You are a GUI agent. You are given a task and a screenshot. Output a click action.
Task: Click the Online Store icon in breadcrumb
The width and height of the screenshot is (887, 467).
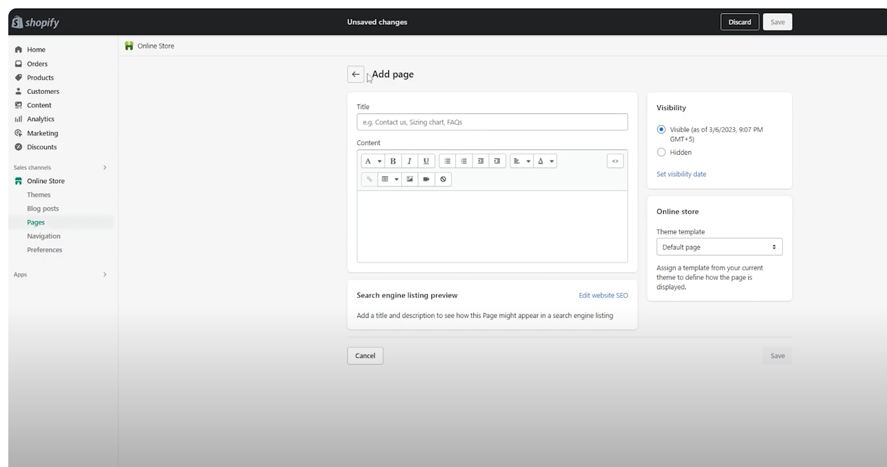(x=129, y=46)
